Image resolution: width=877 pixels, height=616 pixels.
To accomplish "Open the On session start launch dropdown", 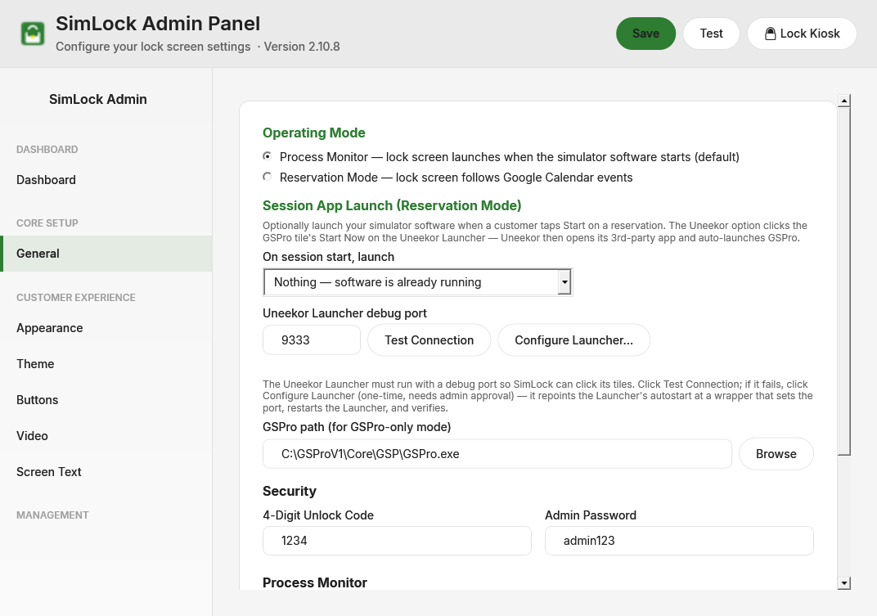I will [x=418, y=282].
